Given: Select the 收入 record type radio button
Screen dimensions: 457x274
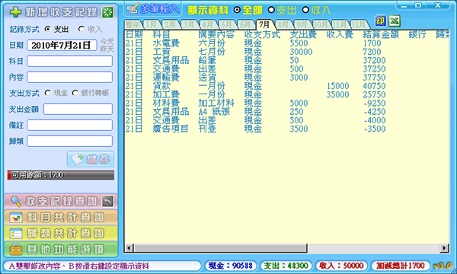Looking at the screenshot, I should [81, 29].
